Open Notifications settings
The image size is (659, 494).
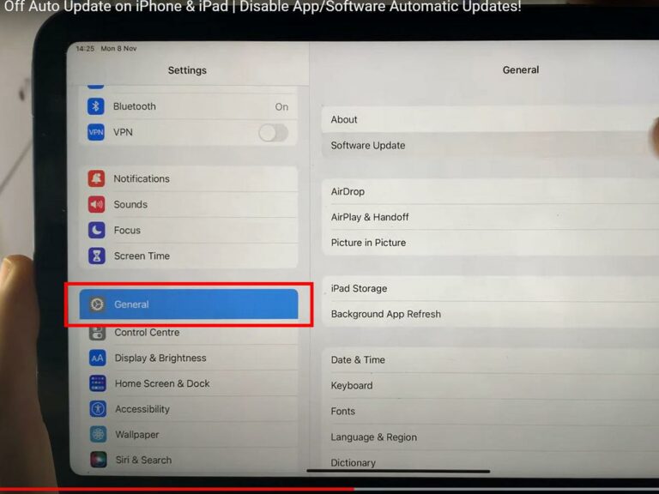click(x=189, y=178)
